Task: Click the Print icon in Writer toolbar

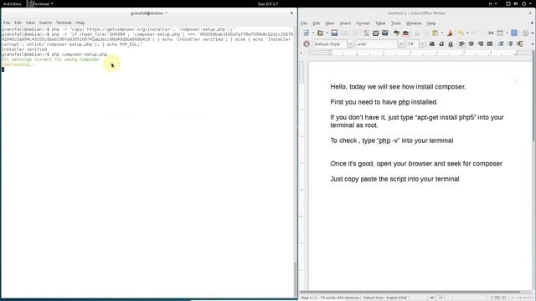Action: point(376,33)
